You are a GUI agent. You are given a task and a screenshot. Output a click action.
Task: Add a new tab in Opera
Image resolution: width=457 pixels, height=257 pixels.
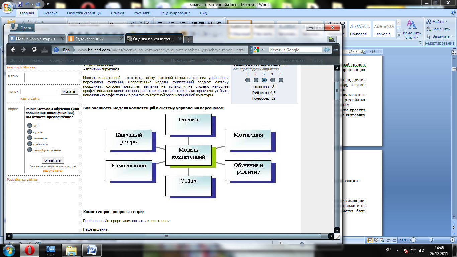[x=188, y=39]
